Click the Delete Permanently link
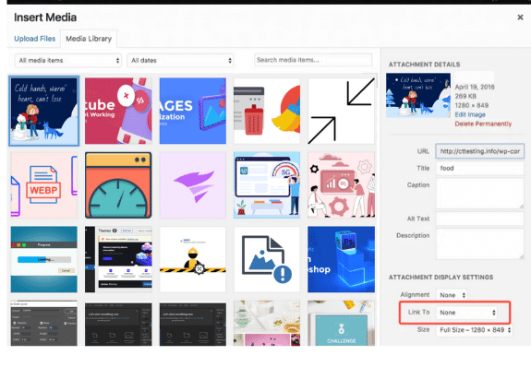This screenshot has width=531, height=367. pyautogui.click(x=483, y=124)
